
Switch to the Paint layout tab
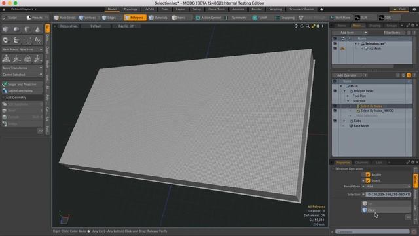[165, 9]
